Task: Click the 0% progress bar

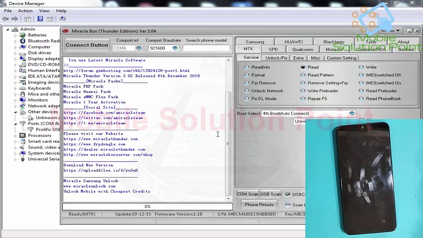Action: point(148,207)
